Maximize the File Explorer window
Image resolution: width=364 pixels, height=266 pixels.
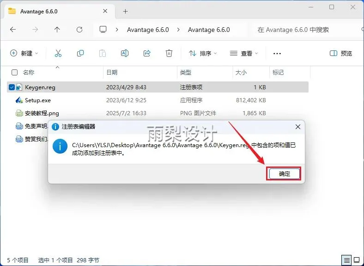(x=332, y=7)
